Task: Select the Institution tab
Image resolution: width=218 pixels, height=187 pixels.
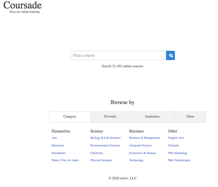Action: 153,117
